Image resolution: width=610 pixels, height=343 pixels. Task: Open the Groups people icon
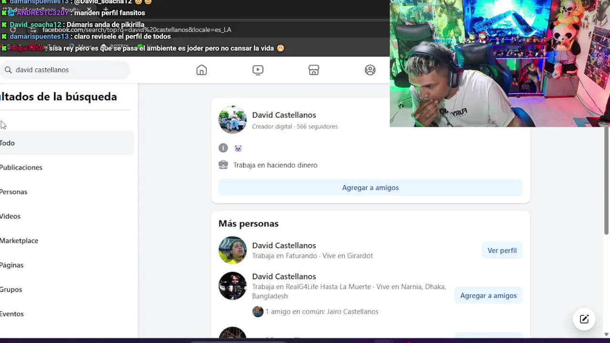(x=370, y=70)
